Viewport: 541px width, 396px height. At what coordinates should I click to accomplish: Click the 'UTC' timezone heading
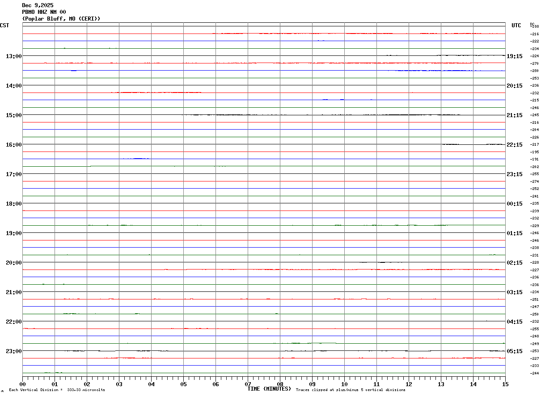coord(516,25)
